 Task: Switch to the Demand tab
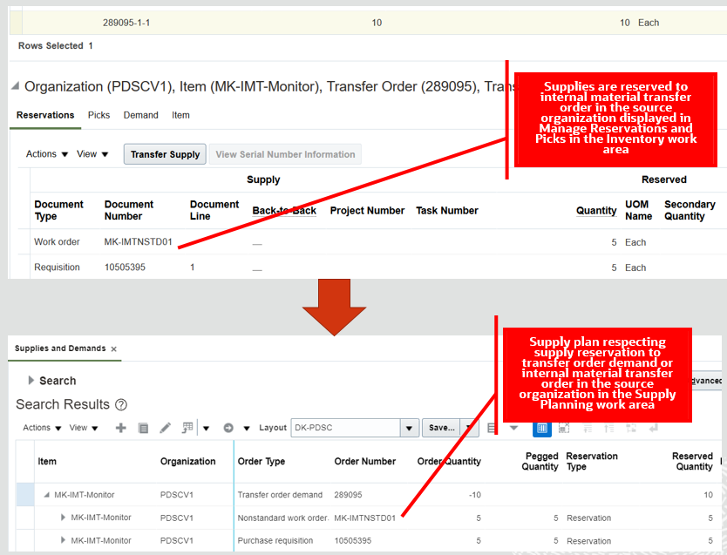[140, 115]
